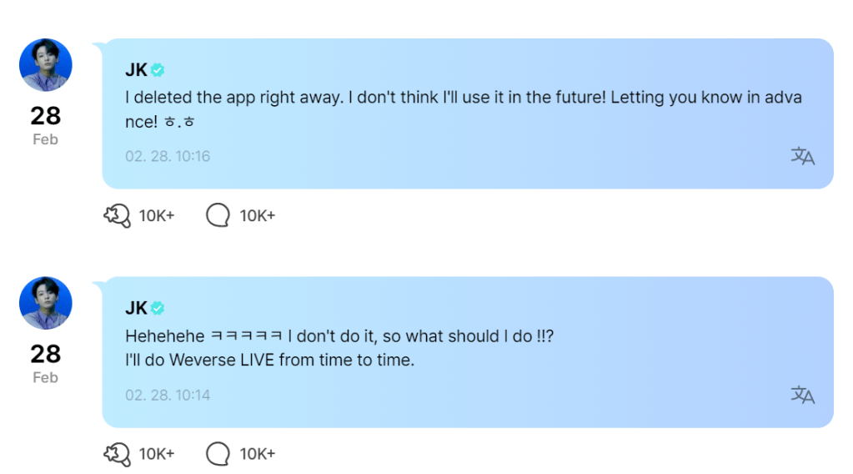This screenshot has width=853, height=474.
Task: Click cheer count 10K+ under the 10:14 post
Action: click(x=157, y=454)
